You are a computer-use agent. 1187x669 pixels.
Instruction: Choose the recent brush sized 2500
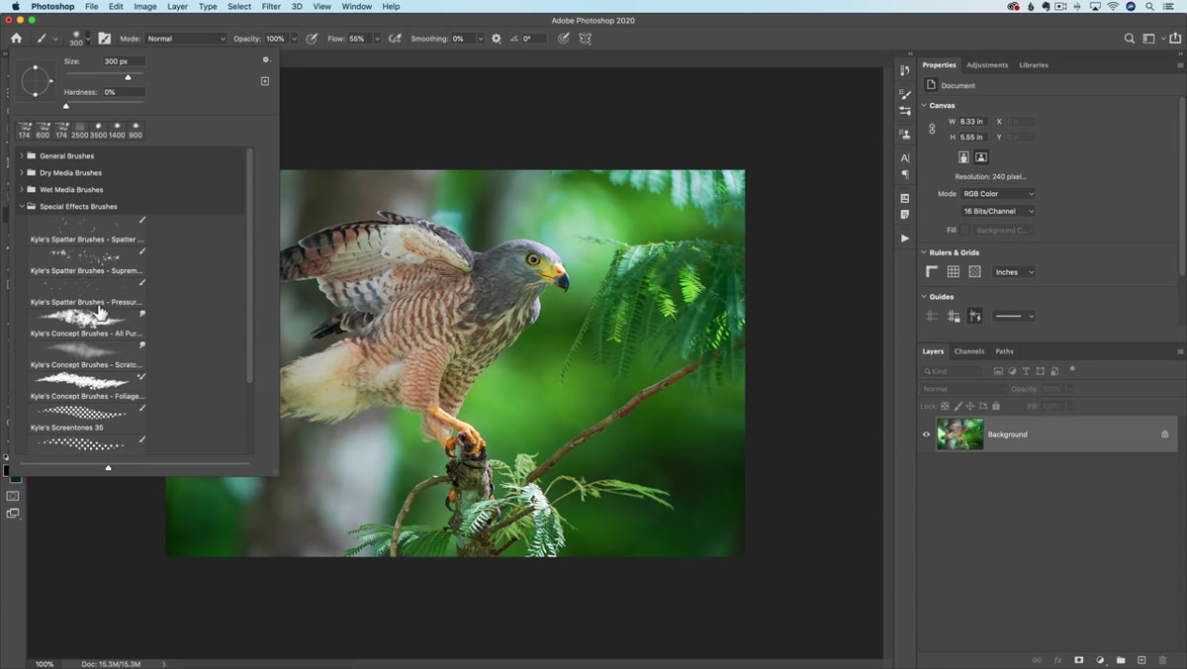(80, 131)
